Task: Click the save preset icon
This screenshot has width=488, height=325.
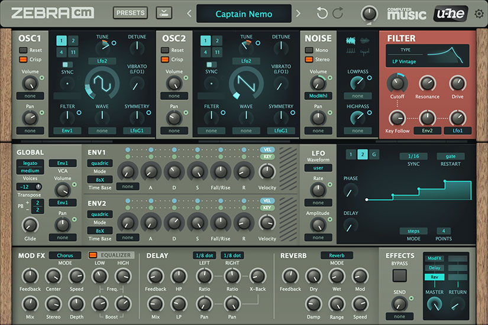Action: (x=164, y=13)
